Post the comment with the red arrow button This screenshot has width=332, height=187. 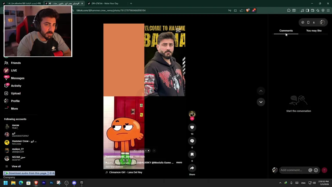click(x=324, y=170)
